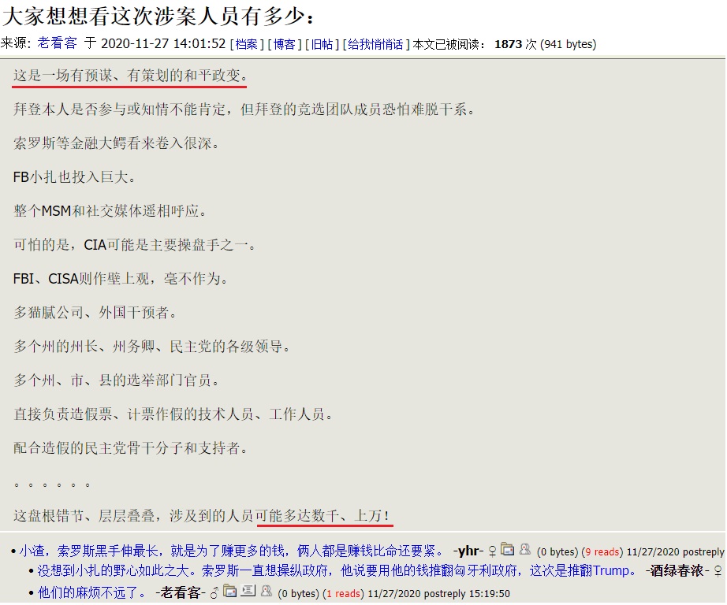This screenshot has width=727, height=605.
Task: Click line starting 多个州的州长
Action: [151, 346]
